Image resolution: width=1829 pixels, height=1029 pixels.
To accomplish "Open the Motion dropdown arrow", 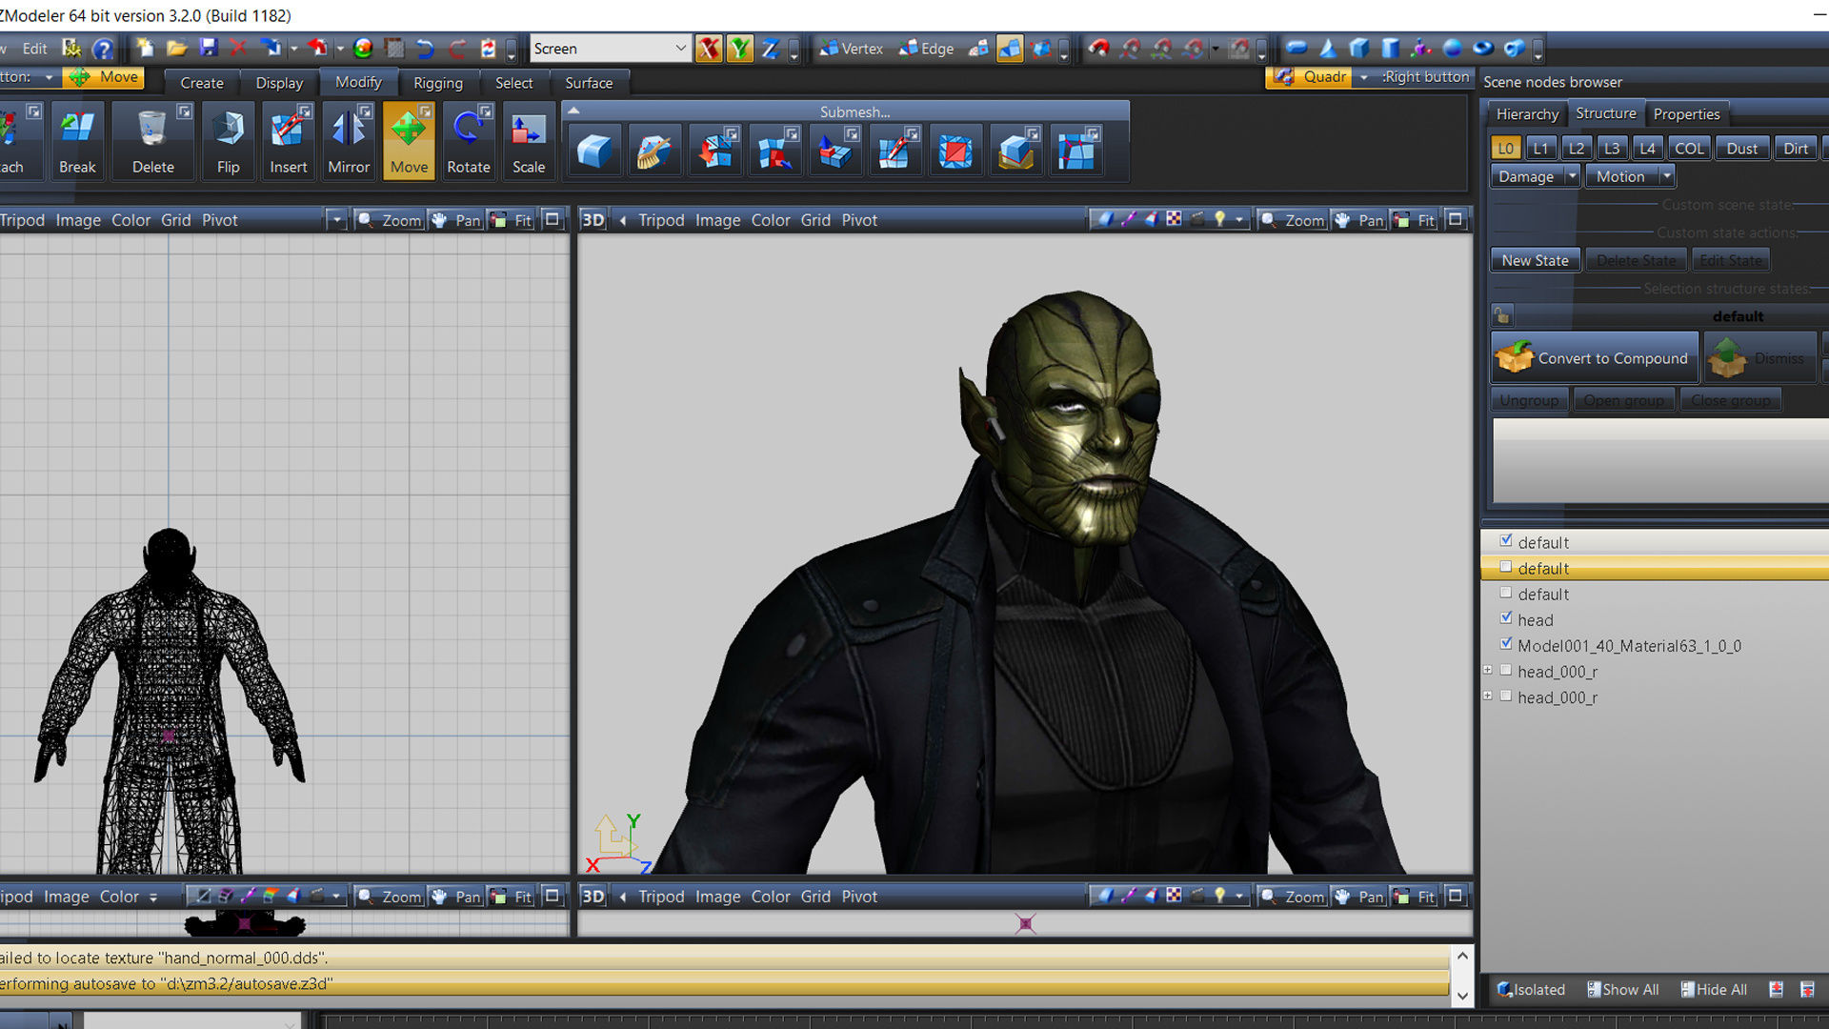I will (x=1666, y=176).
